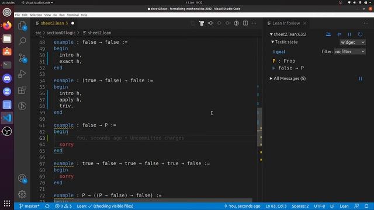Pin the infoview position
The height and width of the screenshot is (210, 374).
(x=339, y=34)
